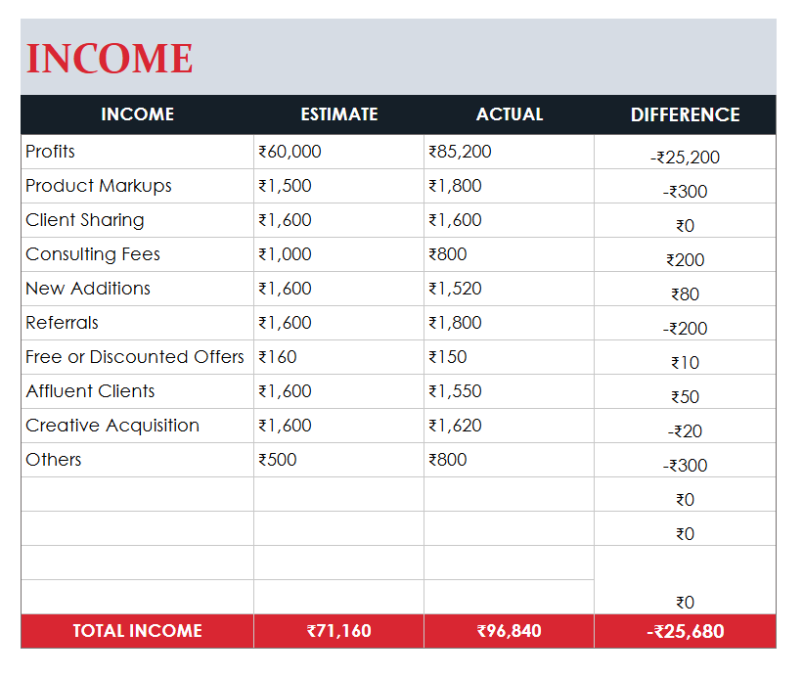The width and height of the screenshot is (803, 677).
Task: Select total difference -₹25,680 cell
Action: [x=685, y=631]
